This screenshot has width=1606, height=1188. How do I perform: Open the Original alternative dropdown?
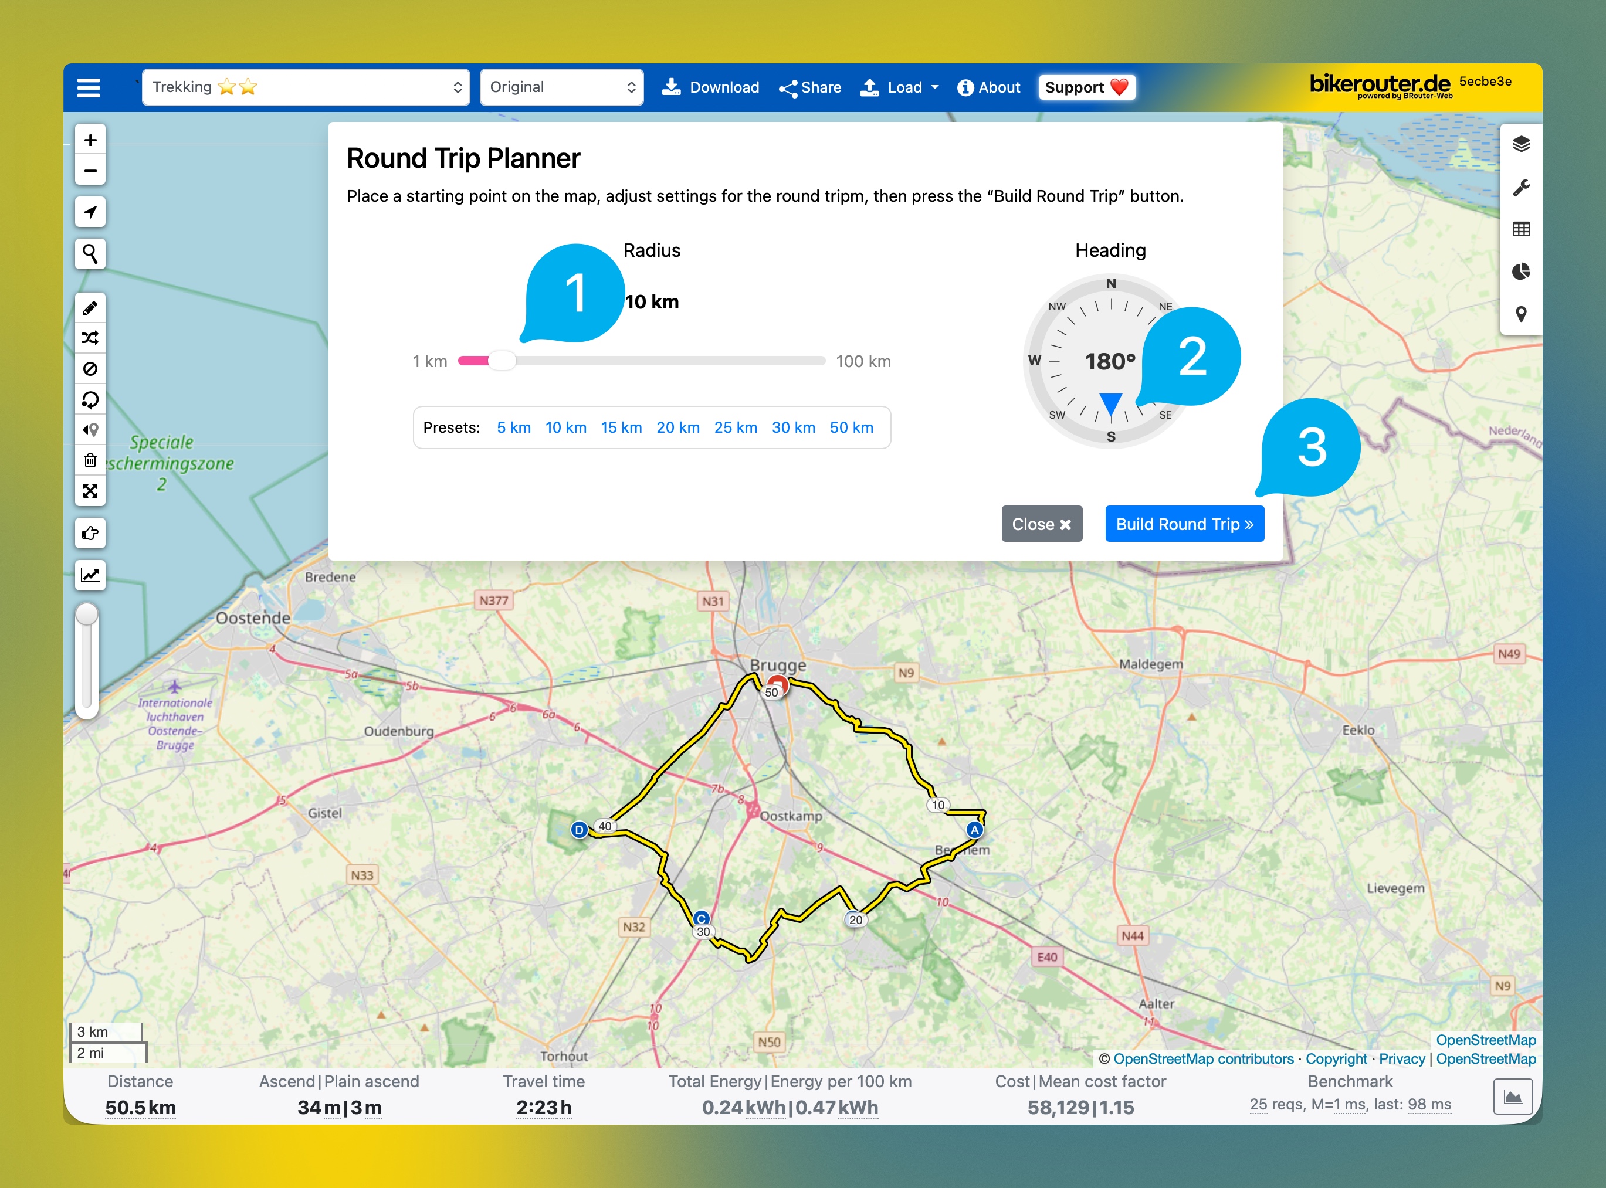[x=561, y=88]
